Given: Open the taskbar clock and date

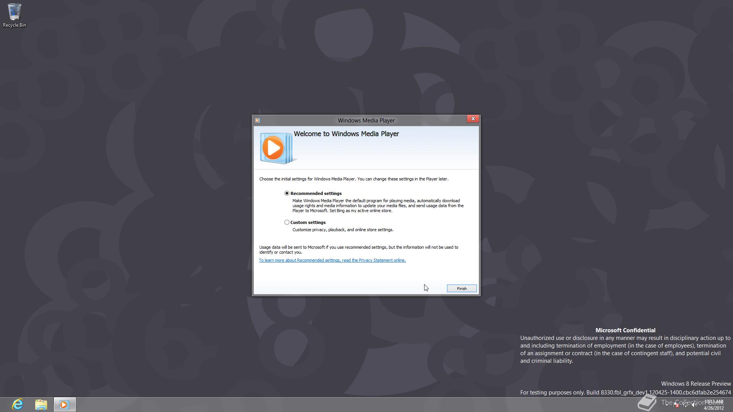Looking at the screenshot, I should coord(714,405).
